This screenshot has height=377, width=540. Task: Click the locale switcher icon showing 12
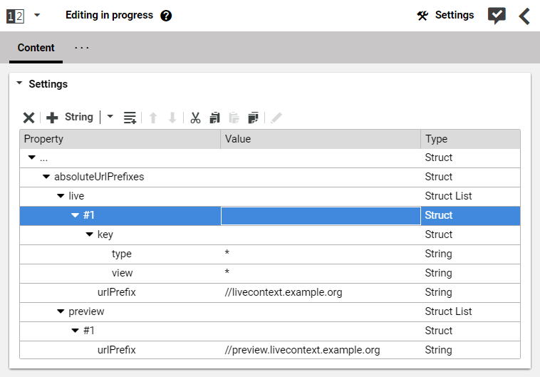coord(15,16)
